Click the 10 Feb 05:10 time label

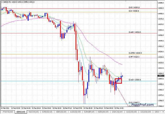click(36, 108)
